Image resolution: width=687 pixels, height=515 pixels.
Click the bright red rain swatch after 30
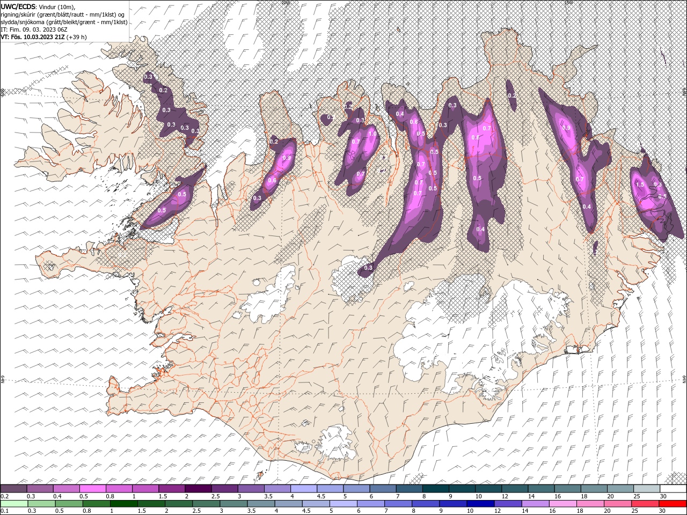tap(673, 504)
